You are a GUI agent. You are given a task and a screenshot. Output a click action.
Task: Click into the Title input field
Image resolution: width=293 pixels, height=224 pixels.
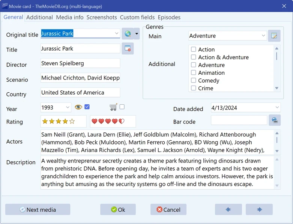coord(80,48)
